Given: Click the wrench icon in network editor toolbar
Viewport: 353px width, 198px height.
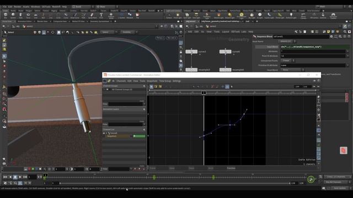Looking at the screenshot, I should 296,32.
